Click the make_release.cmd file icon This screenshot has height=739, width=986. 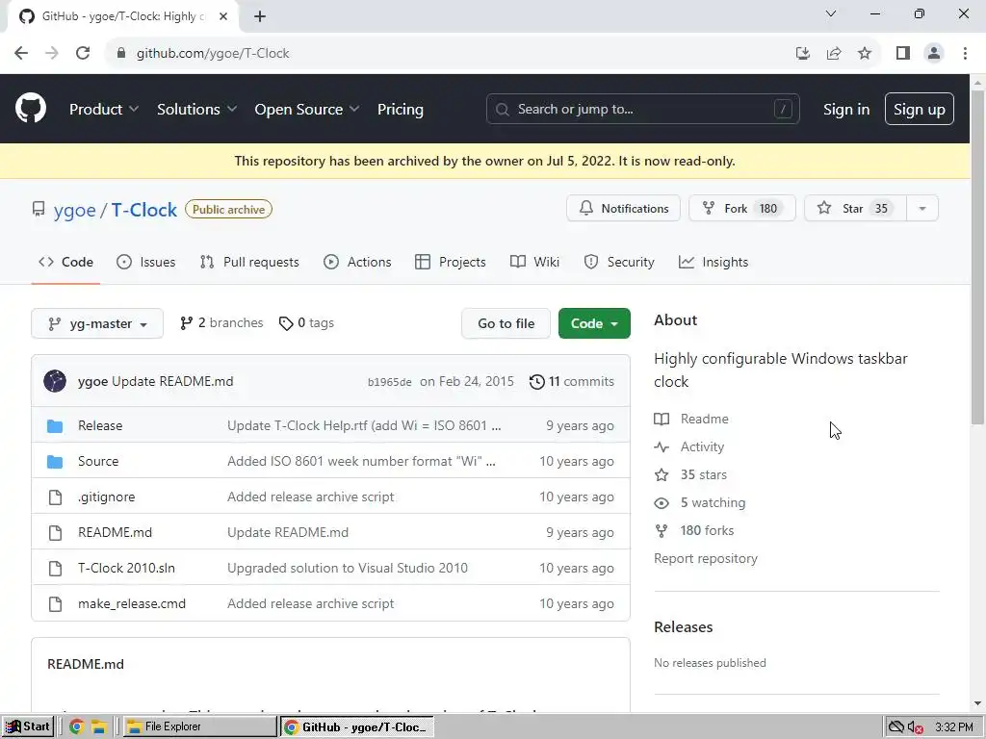coord(55,604)
